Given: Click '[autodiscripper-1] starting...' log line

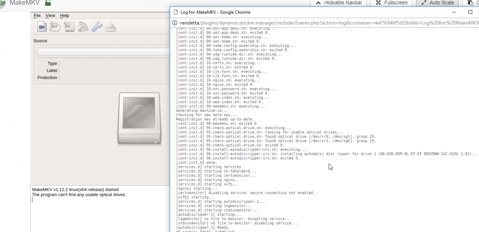Looking at the screenshot, I should tap(208, 215).
